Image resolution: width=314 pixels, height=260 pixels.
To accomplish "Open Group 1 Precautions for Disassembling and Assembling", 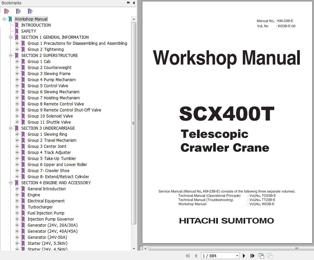I will pos(77,43).
